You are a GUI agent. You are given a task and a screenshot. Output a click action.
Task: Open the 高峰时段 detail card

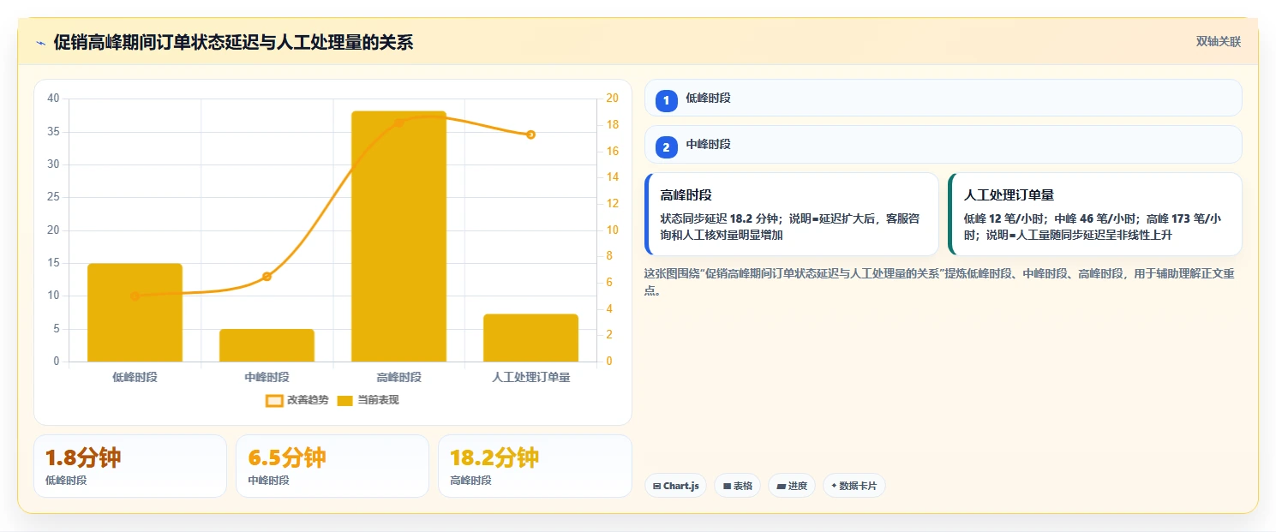click(792, 214)
